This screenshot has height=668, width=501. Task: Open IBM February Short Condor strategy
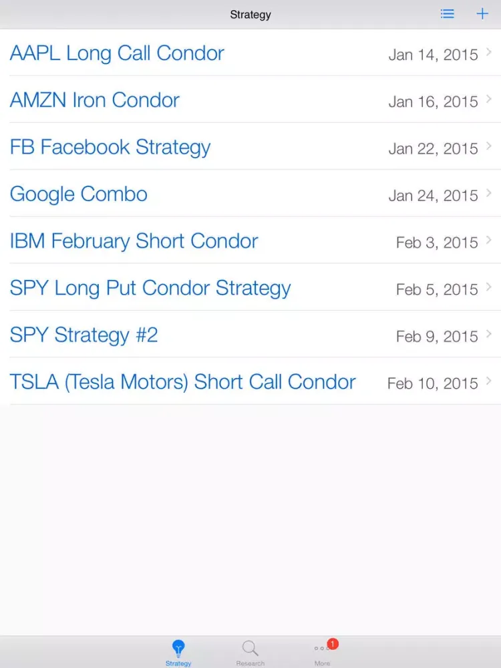(x=134, y=241)
